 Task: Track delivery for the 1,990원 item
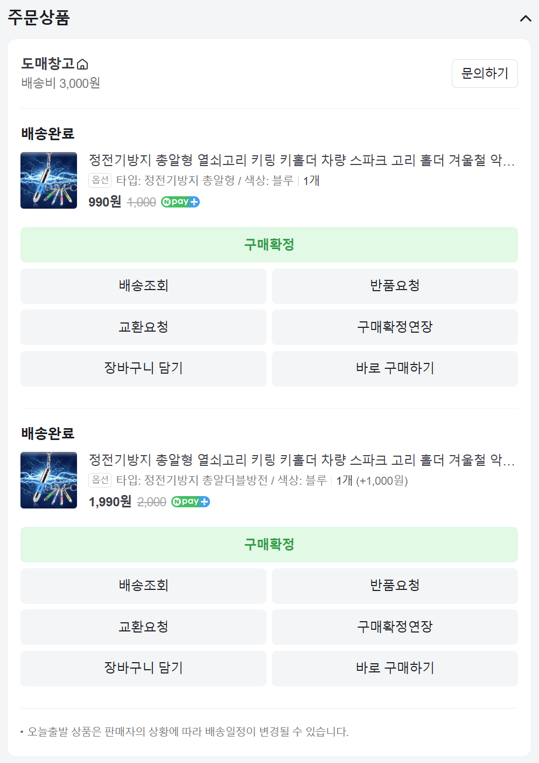coord(143,586)
